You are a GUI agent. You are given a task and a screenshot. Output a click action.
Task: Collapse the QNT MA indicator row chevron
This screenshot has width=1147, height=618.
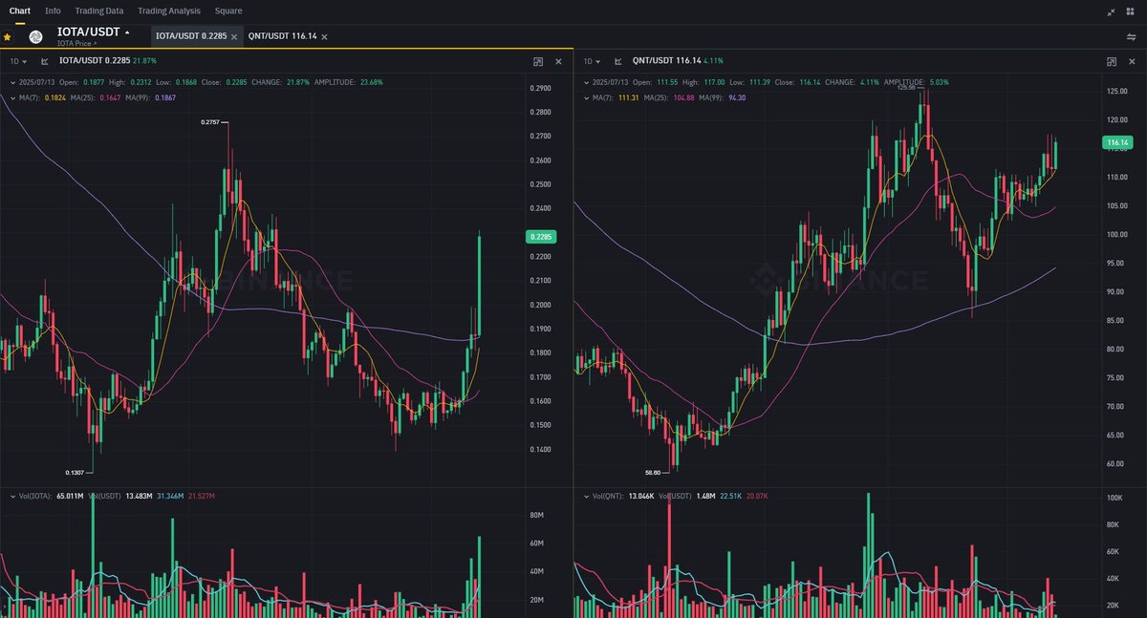coord(585,97)
